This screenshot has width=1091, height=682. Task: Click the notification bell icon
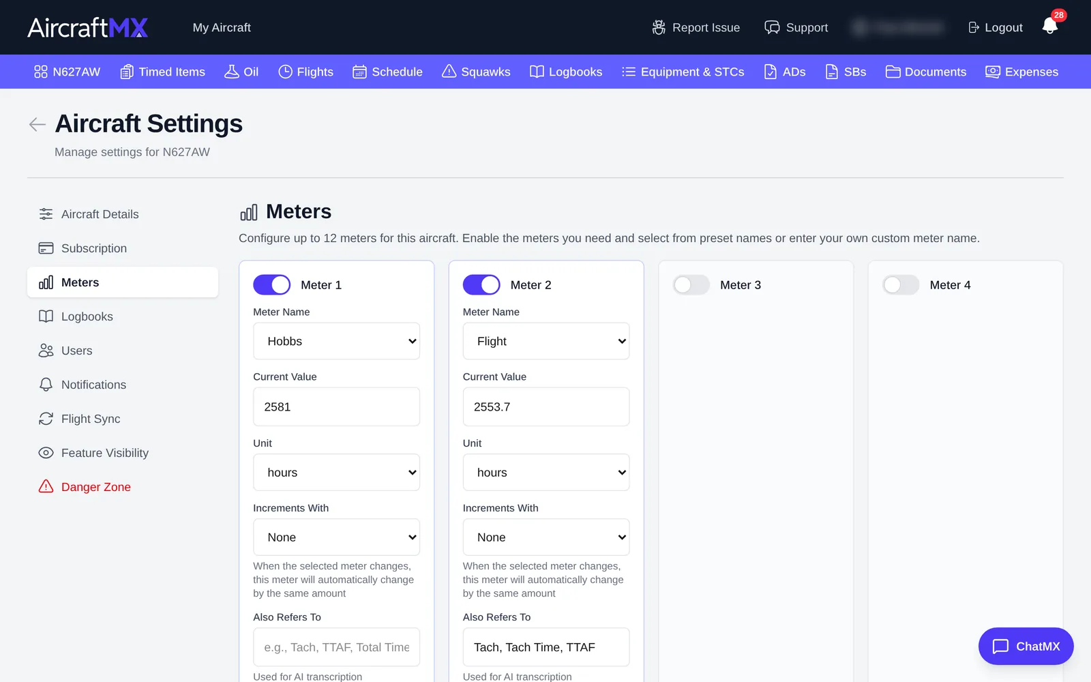1049,27
